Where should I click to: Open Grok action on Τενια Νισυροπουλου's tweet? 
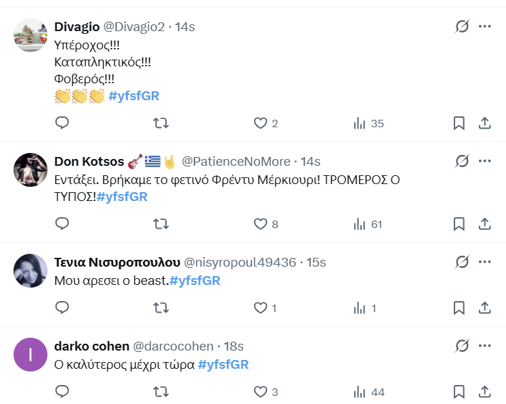click(x=462, y=262)
